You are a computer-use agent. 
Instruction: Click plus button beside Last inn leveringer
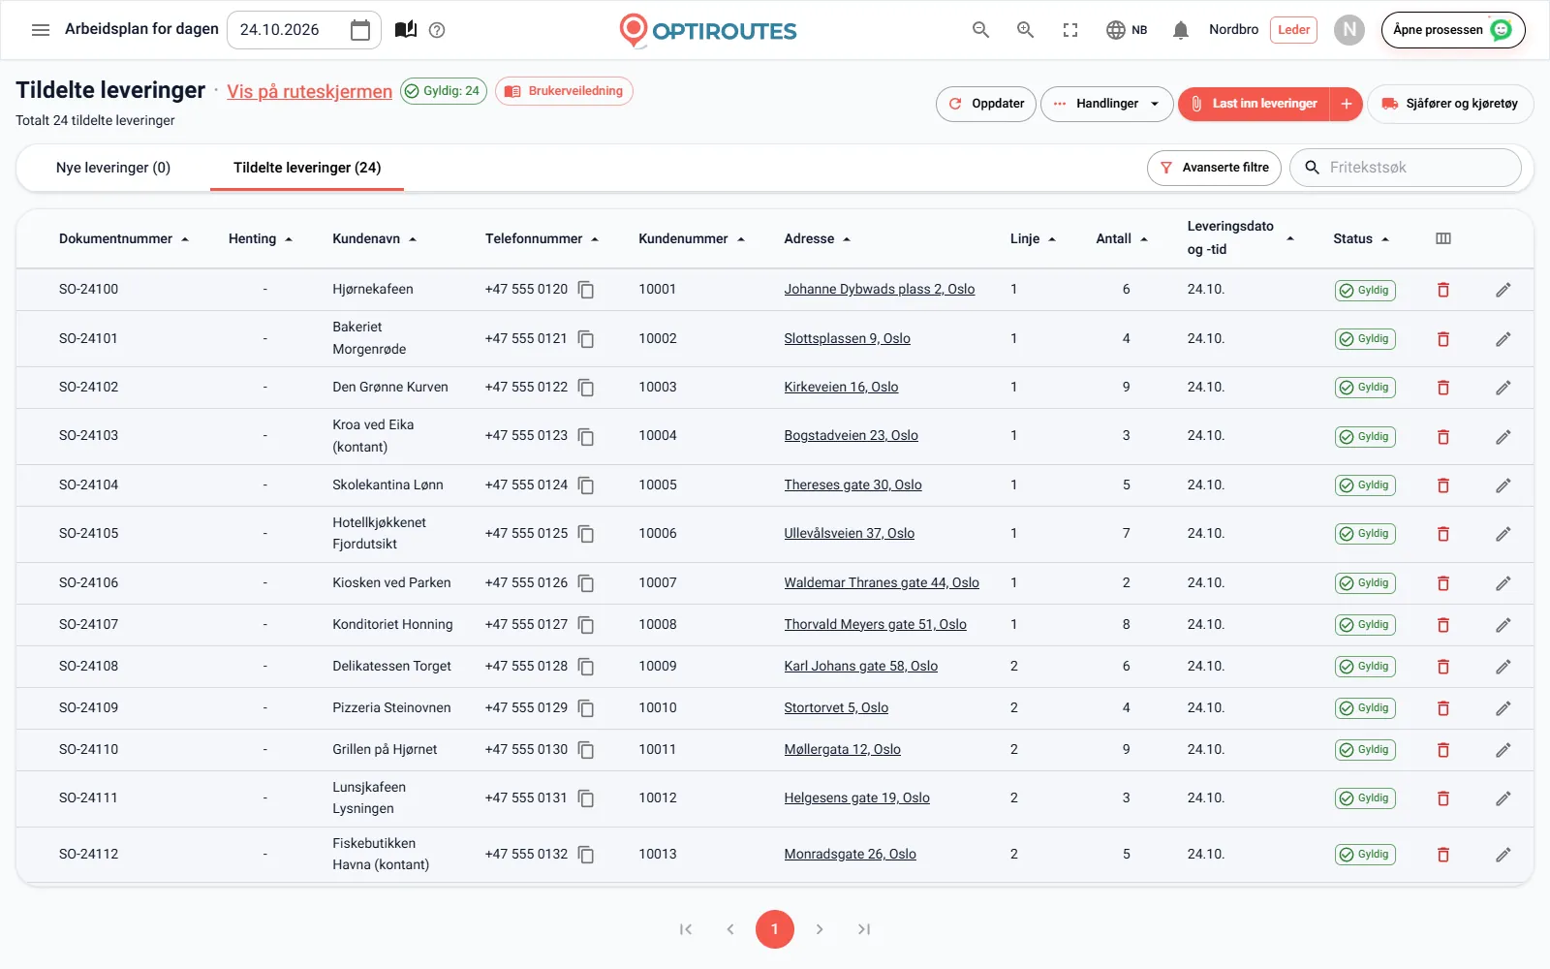[x=1347, y=104]
